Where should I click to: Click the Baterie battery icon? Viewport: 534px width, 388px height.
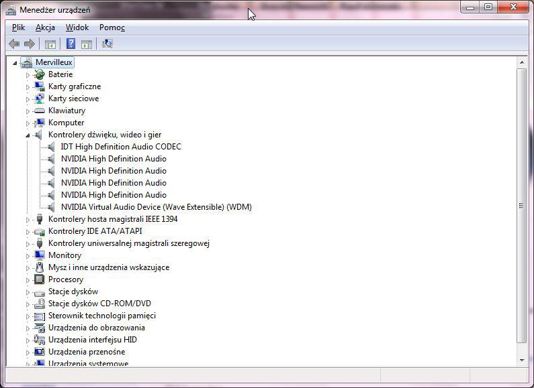(x=40, y=74)
